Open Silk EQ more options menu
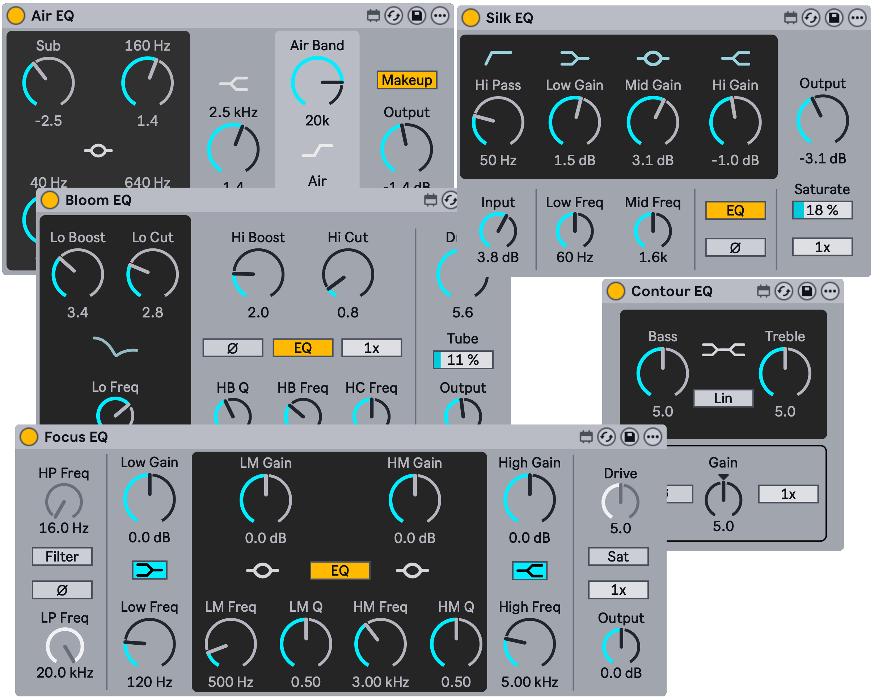 pos(857,18)
